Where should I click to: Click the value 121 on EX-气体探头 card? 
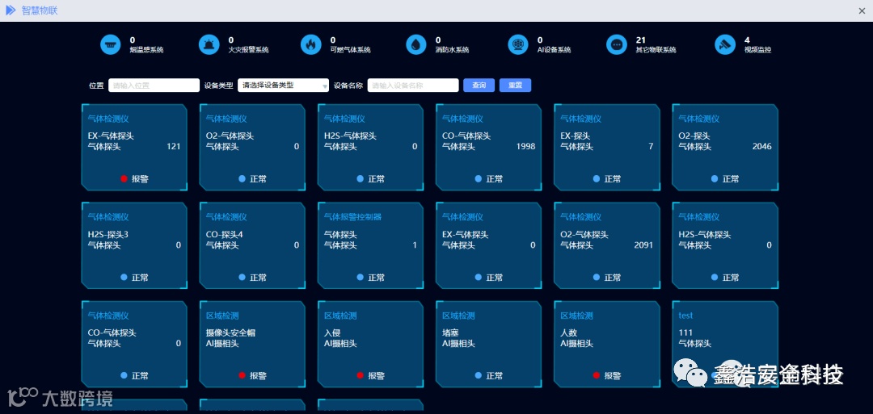point(174,147)
